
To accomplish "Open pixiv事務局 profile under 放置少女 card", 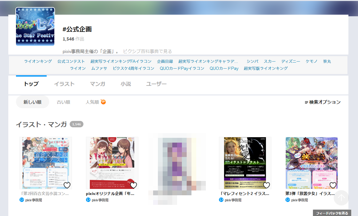I will pos(300,200).
